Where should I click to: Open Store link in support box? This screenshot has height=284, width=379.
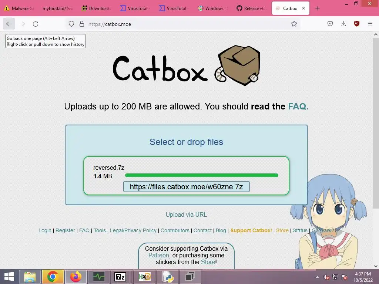click(208, 262)
